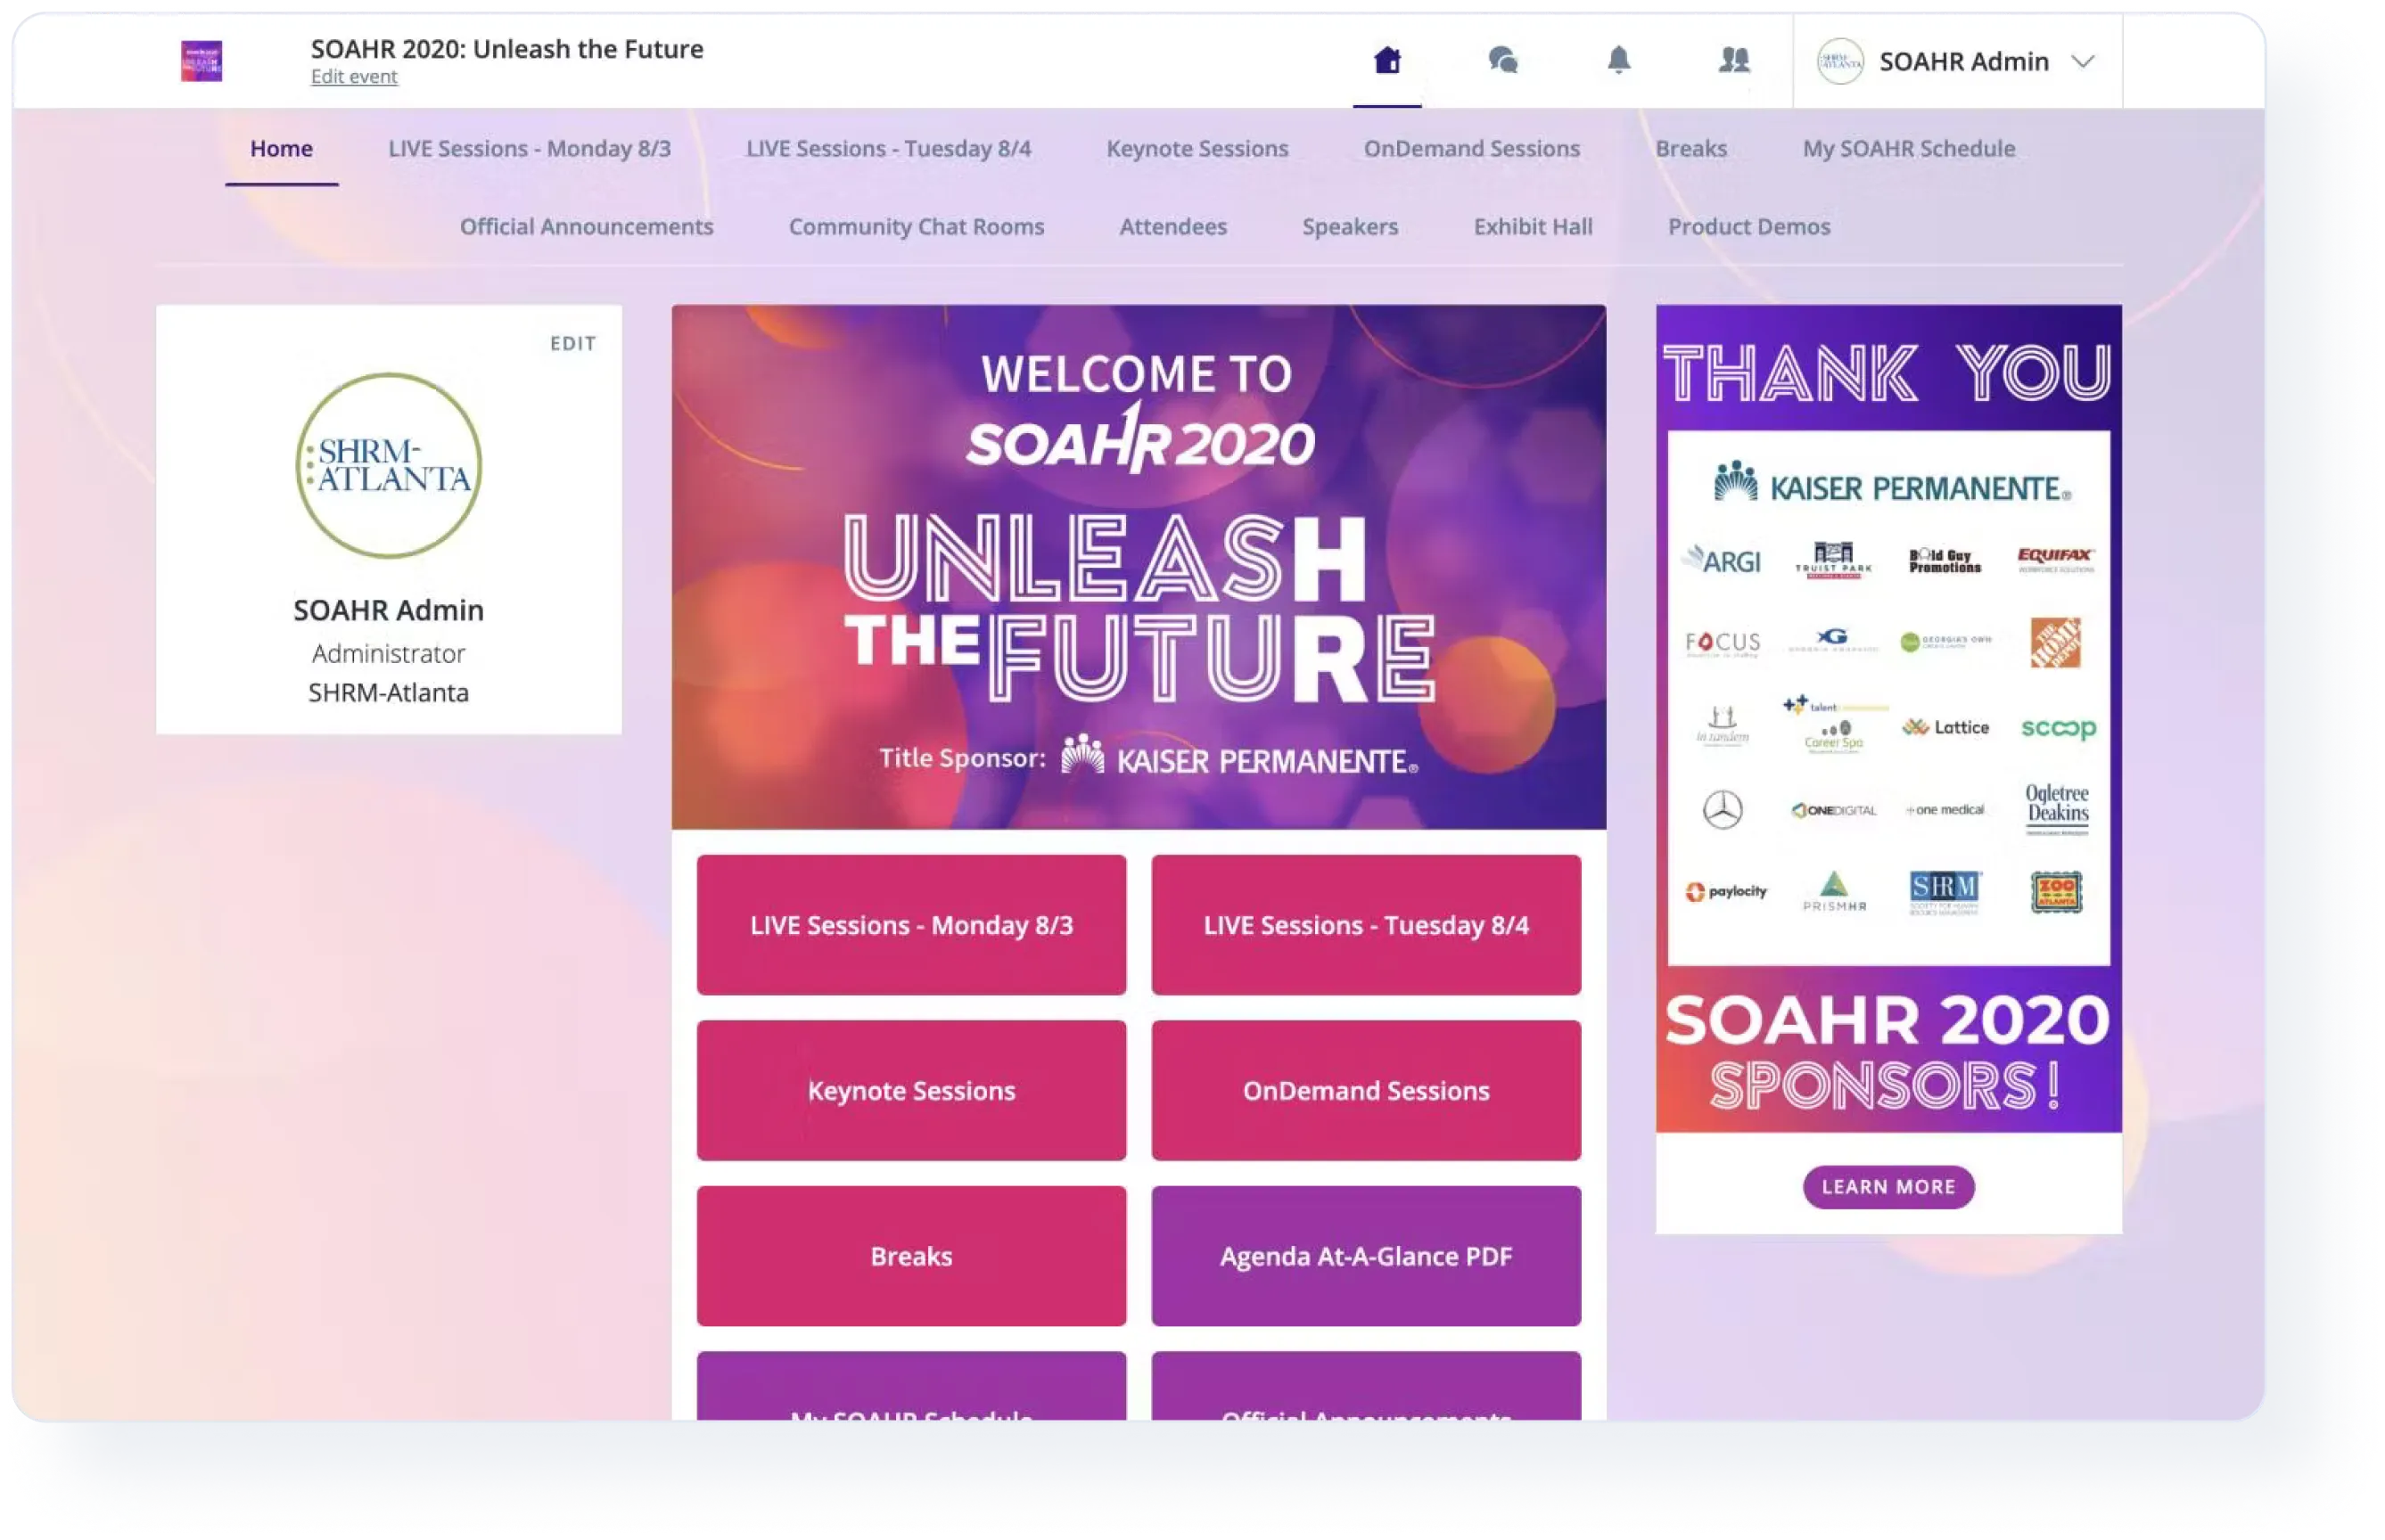The width and height of the screenshot is (2385, 1540).
Task: Open the attendees people icon
Action: (x=1734, y=61)
